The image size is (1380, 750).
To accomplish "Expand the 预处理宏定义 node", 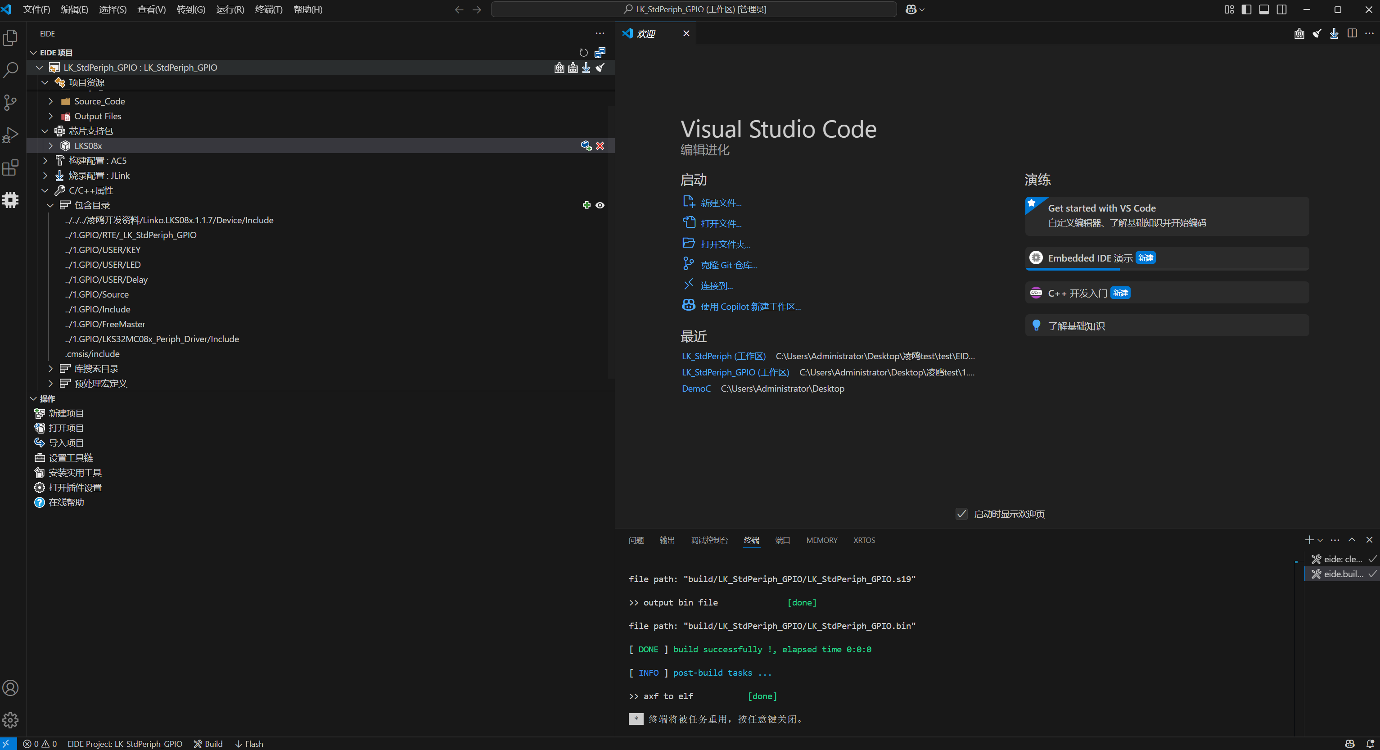I will point(50,384).
